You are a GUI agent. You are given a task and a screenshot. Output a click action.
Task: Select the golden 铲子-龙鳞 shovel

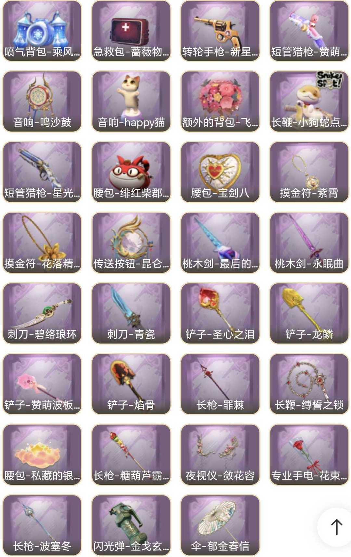click(x=309, y=313)
